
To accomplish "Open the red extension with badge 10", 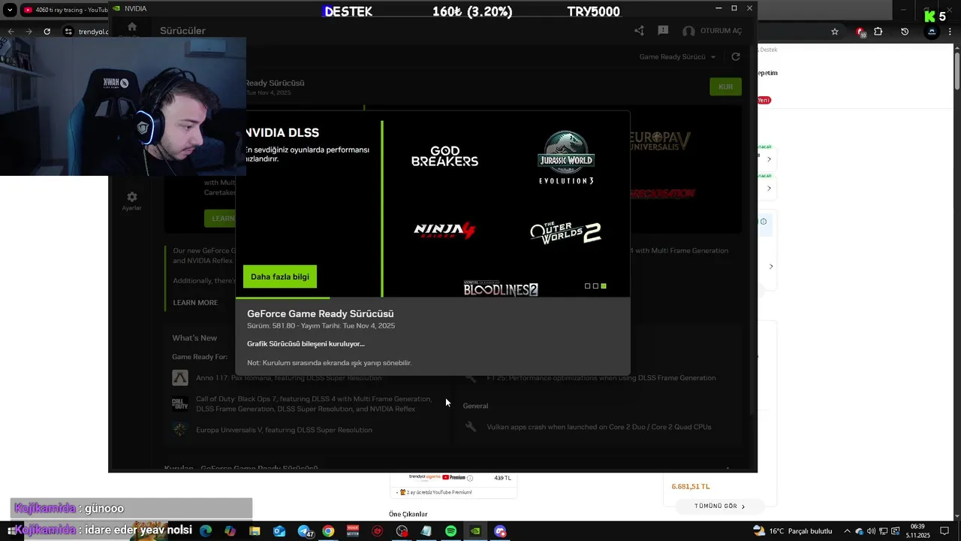I will coord(861,32).
